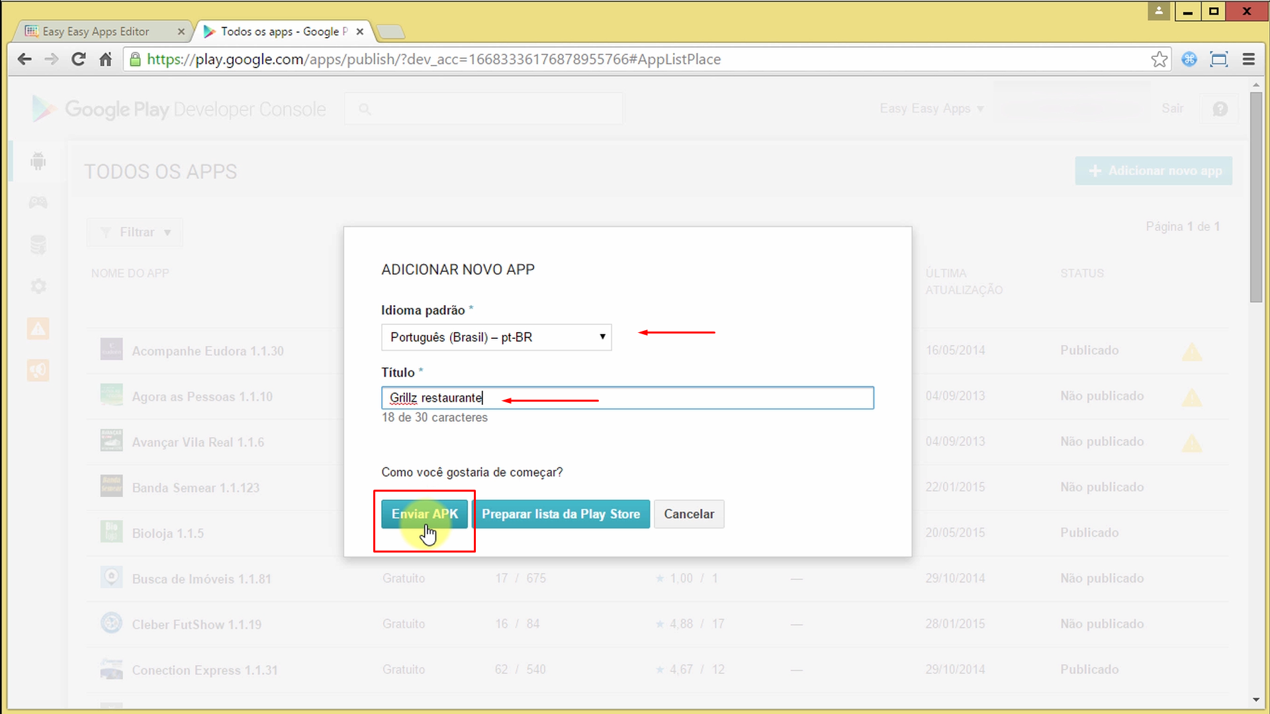Expand the Easy Easy Apps account menu
Image resolution: width=1270 pixels, height=714 pixels.
click(x=930, y=109)
